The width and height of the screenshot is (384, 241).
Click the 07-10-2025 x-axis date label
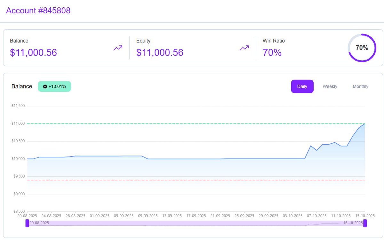pyautogui.click(x=317, y=216)
